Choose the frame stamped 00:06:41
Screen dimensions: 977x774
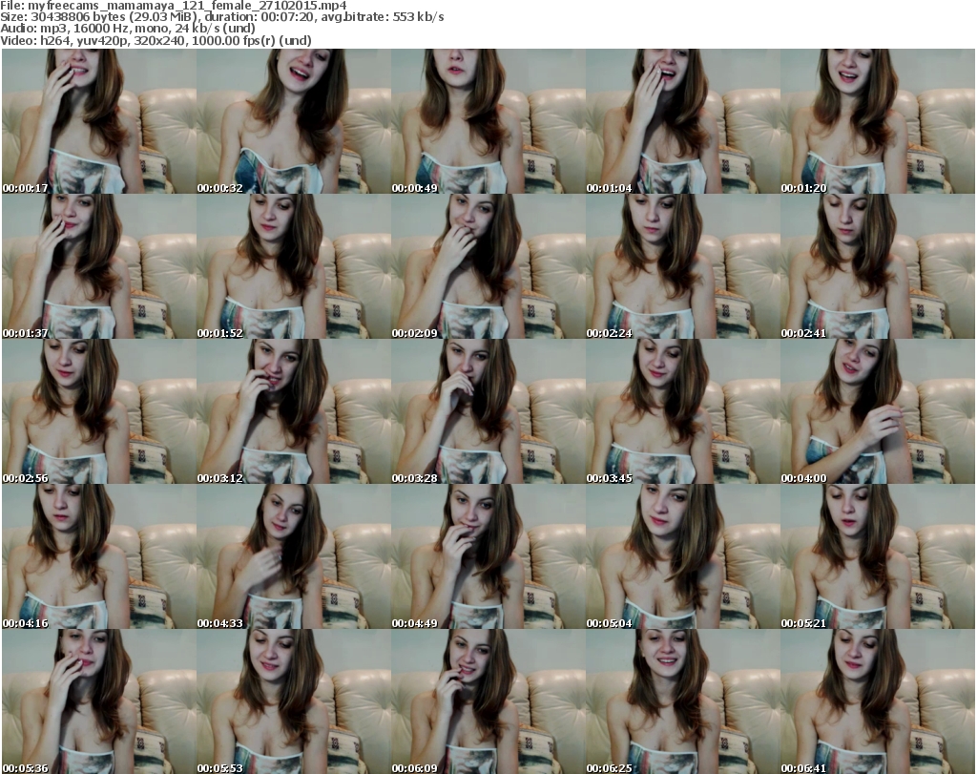pyautogui.click(x=878, y=701)
